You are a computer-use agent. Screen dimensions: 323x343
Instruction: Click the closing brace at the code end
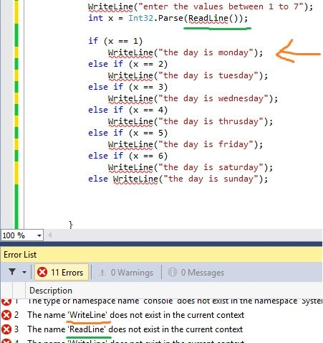[x=71, y=225]
